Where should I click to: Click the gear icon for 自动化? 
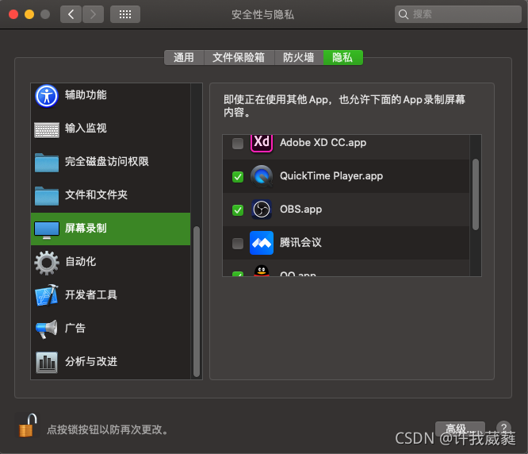[47, 263]
